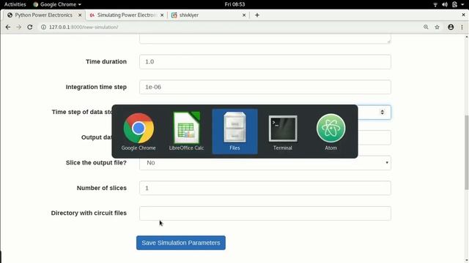Viewport: 469px width, 263px height.
Task: Close the shivkiyer tab
Action: click(244, 15)
